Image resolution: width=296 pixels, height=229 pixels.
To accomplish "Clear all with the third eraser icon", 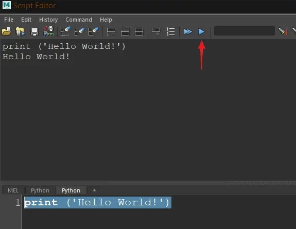I will (94, 31).
